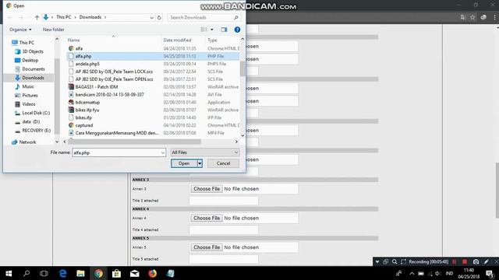Screen dimensions: 499x280
Task: Expand the Open button split arrow
Action: [x=200, y=163]
